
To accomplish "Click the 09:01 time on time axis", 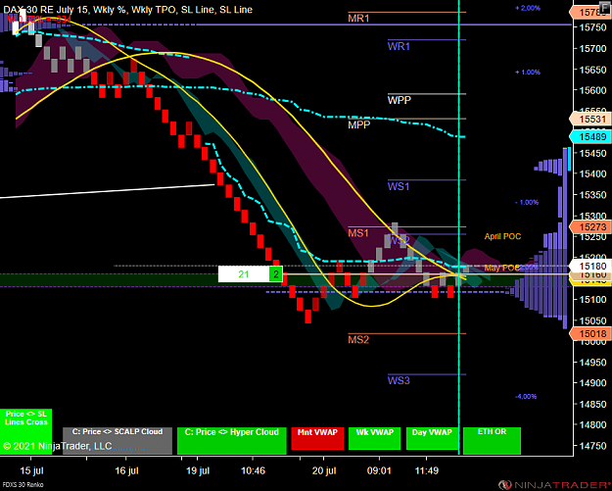I will point(379,470).
